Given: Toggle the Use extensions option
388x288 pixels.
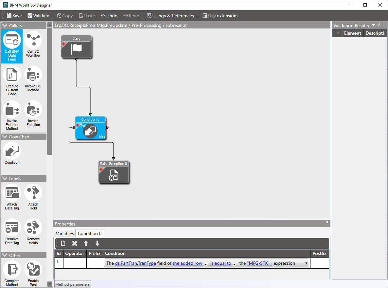Looking at the screenshot, I should pyautogui.click(x=220, y=16).
